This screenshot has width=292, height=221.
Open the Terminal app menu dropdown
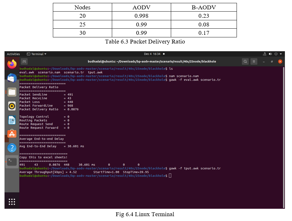point(36,54)
